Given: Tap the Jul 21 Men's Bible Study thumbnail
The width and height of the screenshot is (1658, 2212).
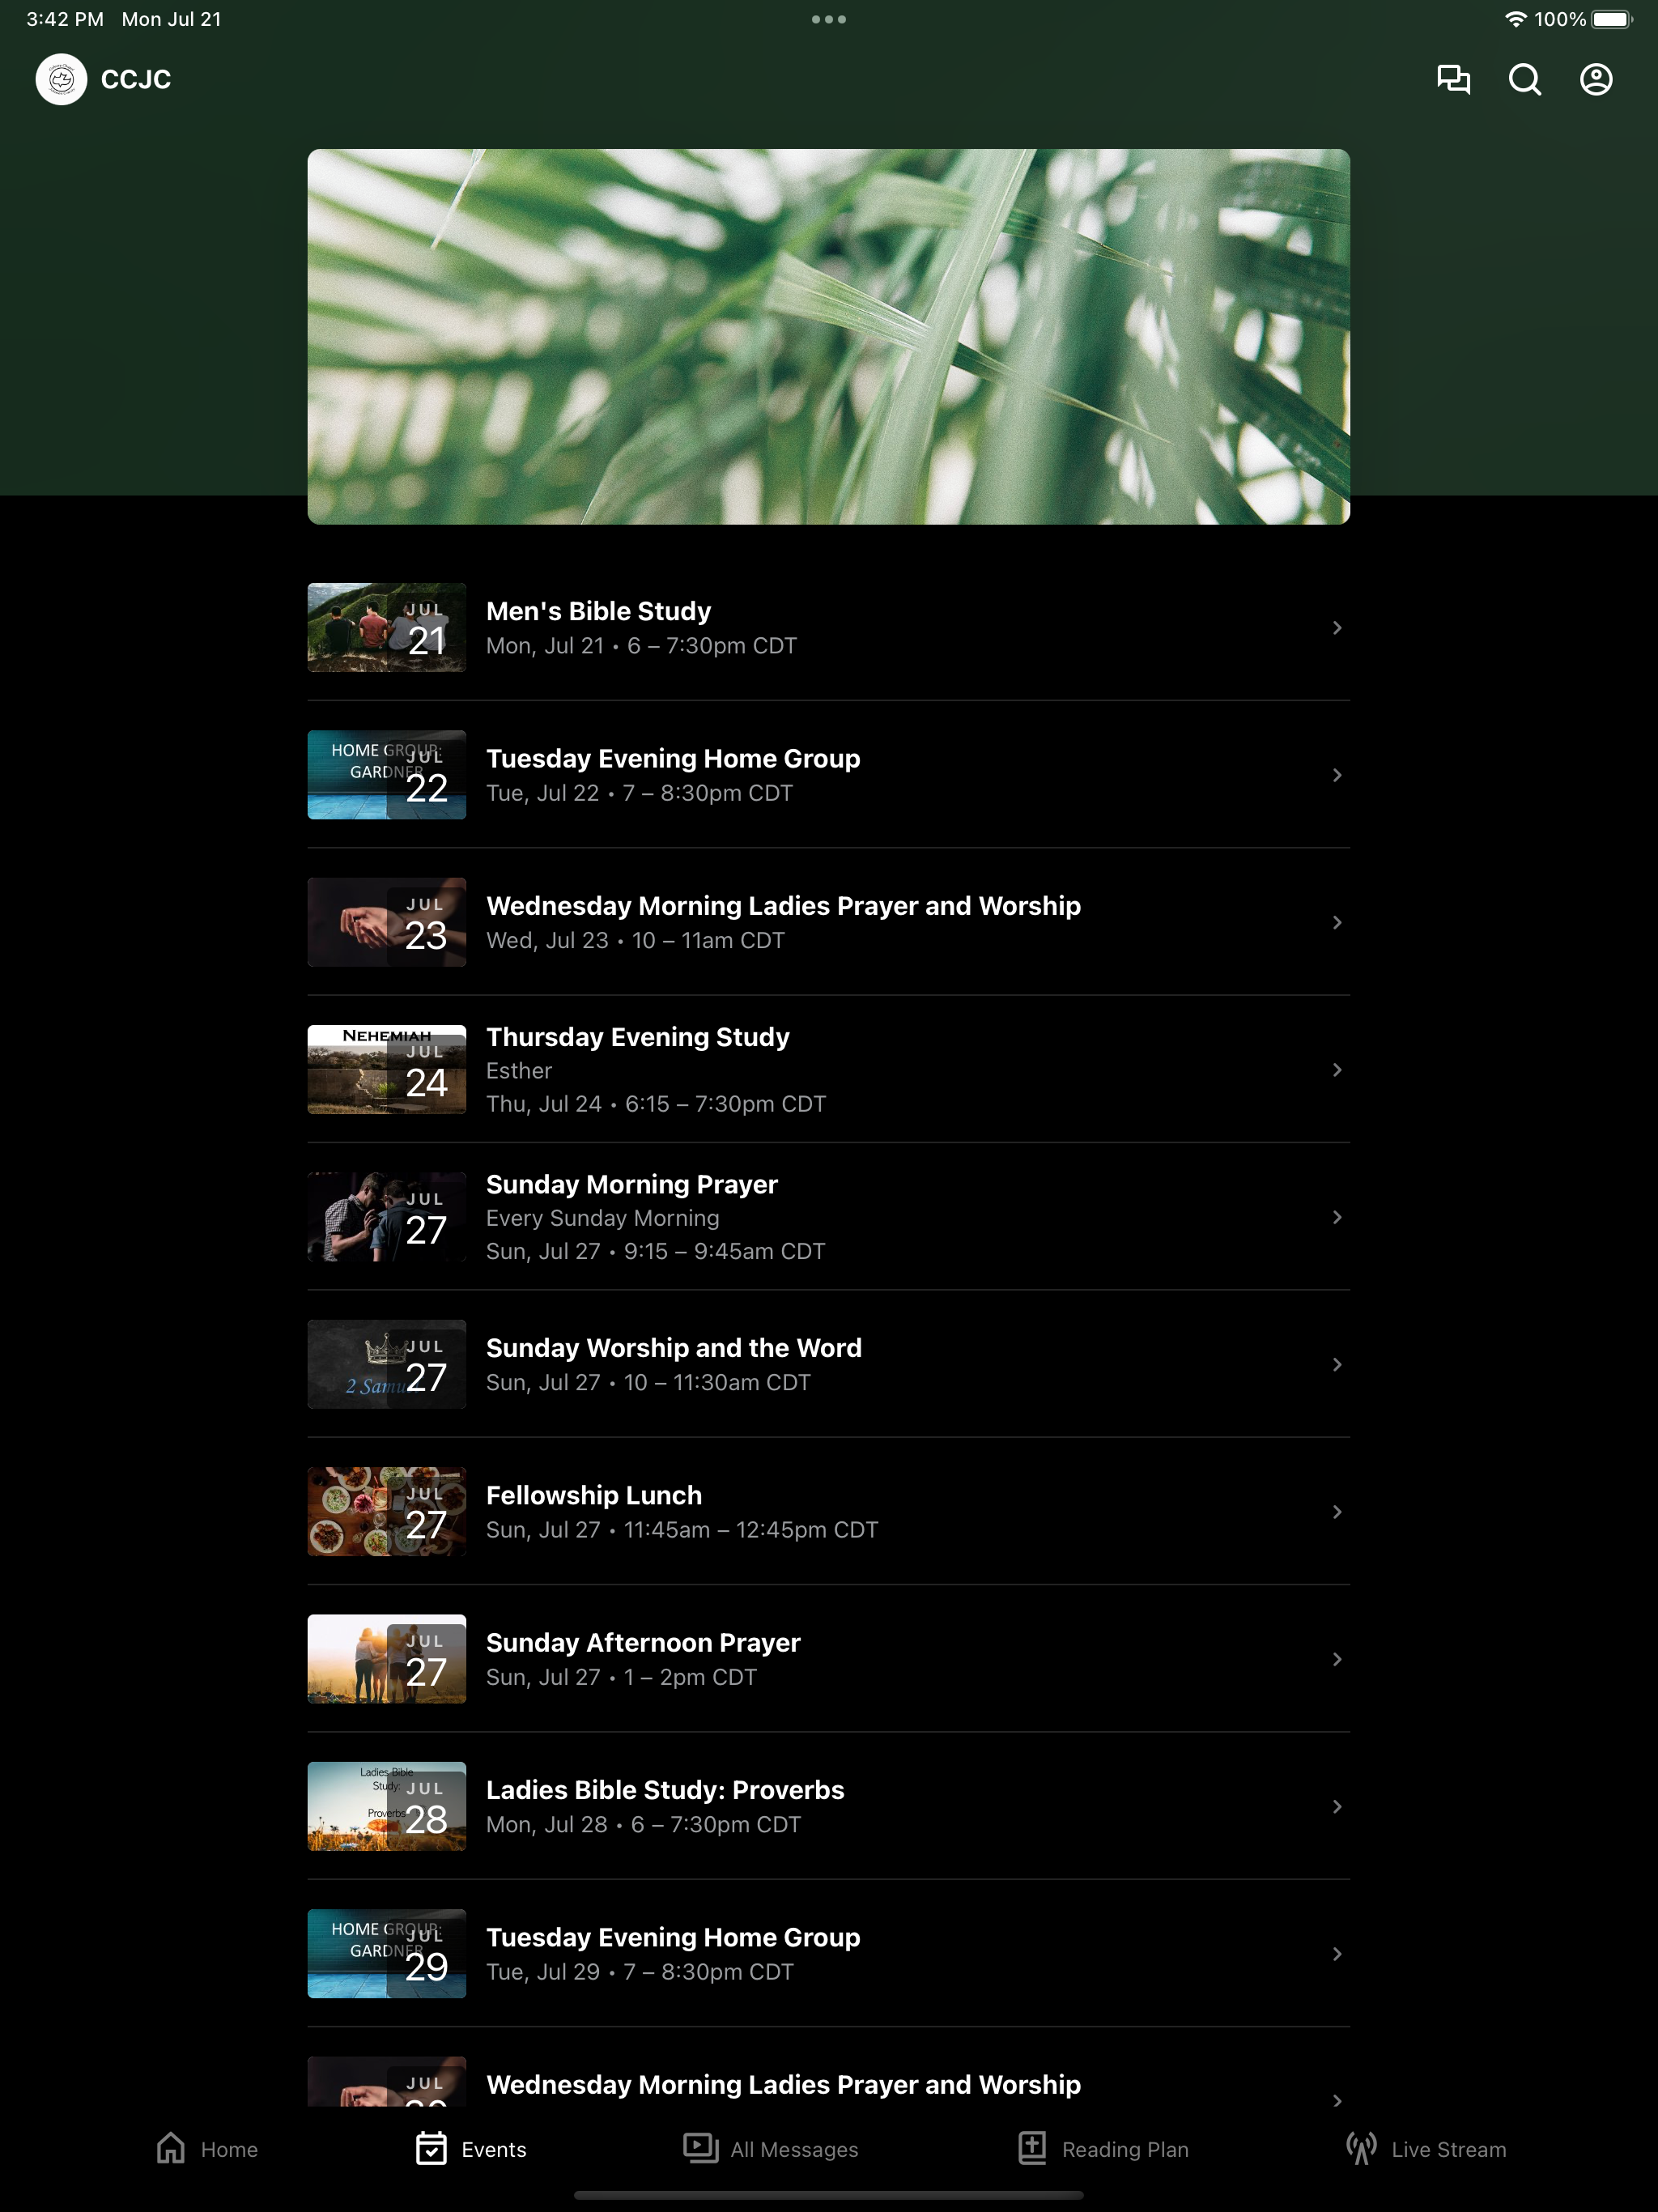Looking at the screenshot, I should [x=387, y=627].
